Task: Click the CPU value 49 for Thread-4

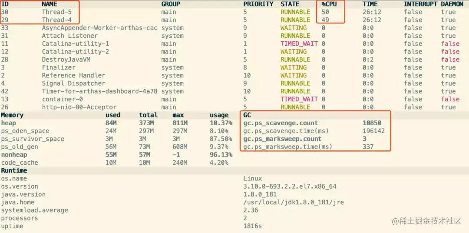Action: [x=325, y=20]
